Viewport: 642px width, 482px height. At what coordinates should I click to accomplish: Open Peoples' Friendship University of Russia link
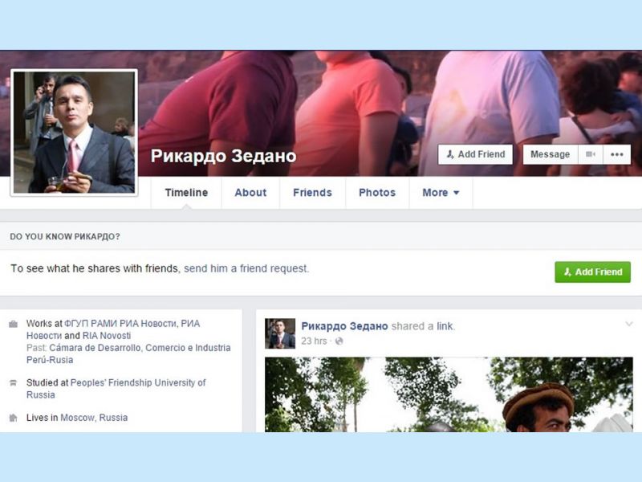coord(116,389)
